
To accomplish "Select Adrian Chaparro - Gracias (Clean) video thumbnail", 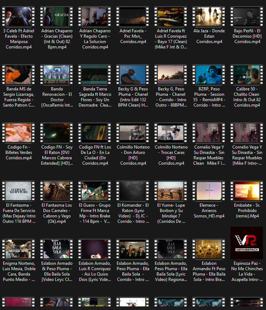I will (x=57, y=17).
